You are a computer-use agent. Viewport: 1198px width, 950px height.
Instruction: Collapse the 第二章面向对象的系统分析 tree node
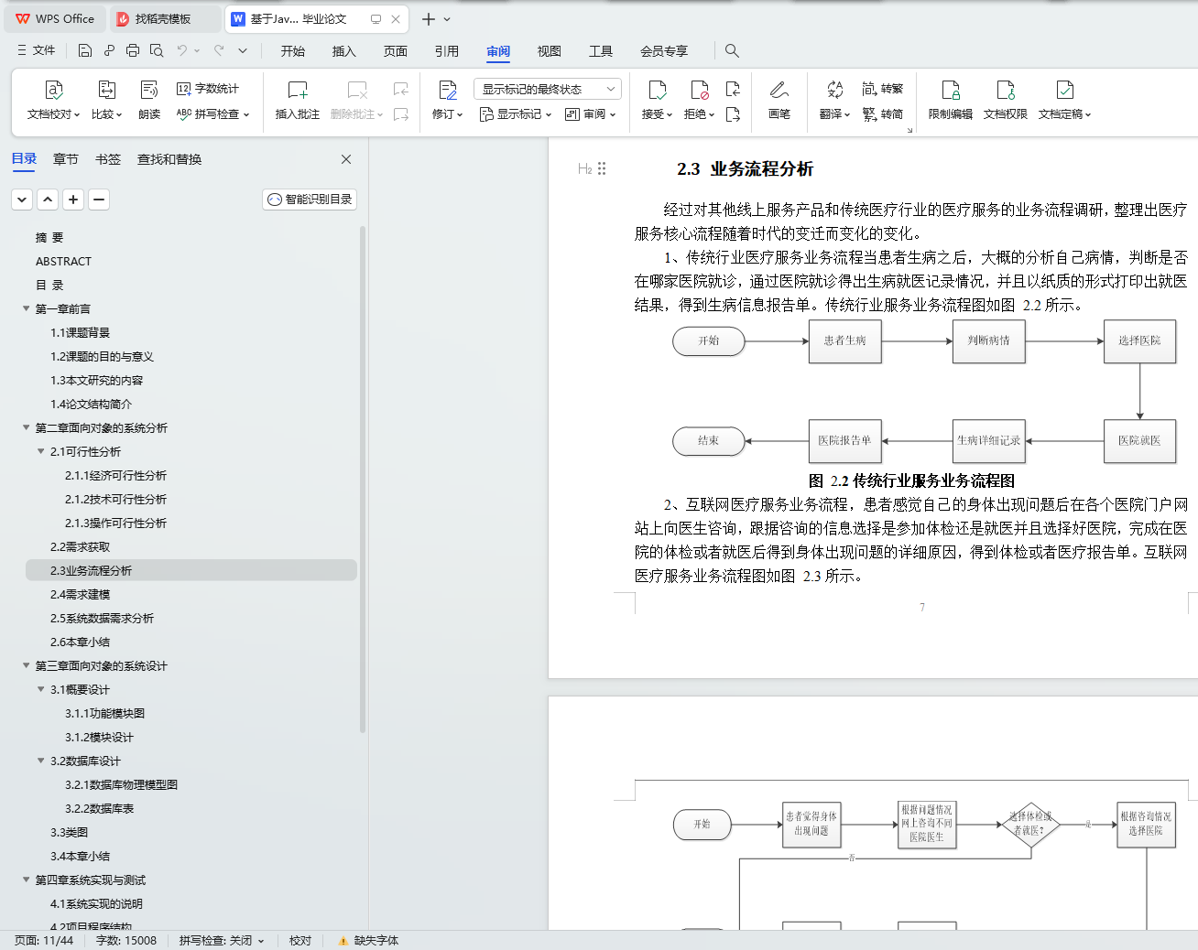pos(27,427)
